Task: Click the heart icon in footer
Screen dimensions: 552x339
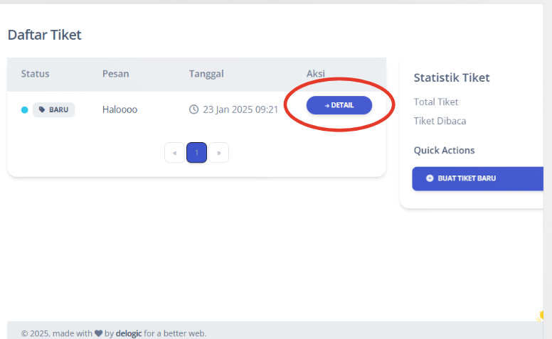Action: click(x=99, y=333)
